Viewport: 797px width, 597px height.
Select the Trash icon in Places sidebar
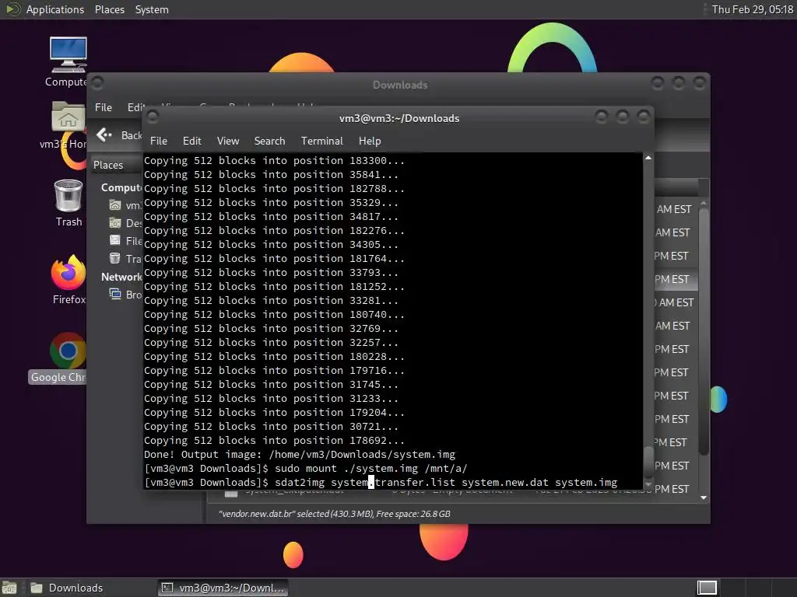[115, 258]
